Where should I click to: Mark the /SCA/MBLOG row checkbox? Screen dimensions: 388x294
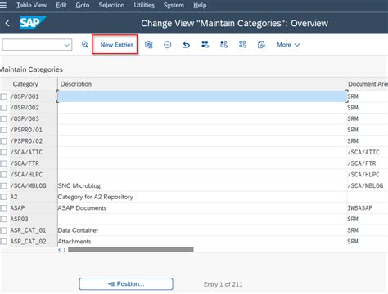[3, 186]
